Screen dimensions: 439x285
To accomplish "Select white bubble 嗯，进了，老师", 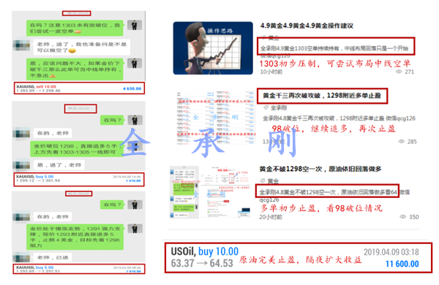I will [59, 165].
